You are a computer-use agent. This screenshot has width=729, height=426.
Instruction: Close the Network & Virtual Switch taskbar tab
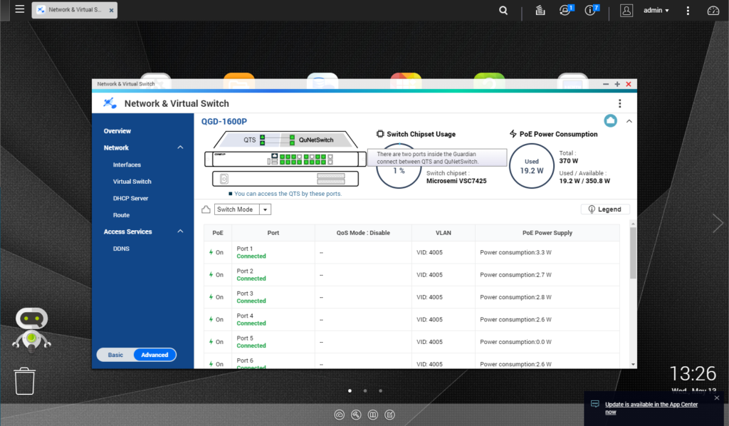111,10
